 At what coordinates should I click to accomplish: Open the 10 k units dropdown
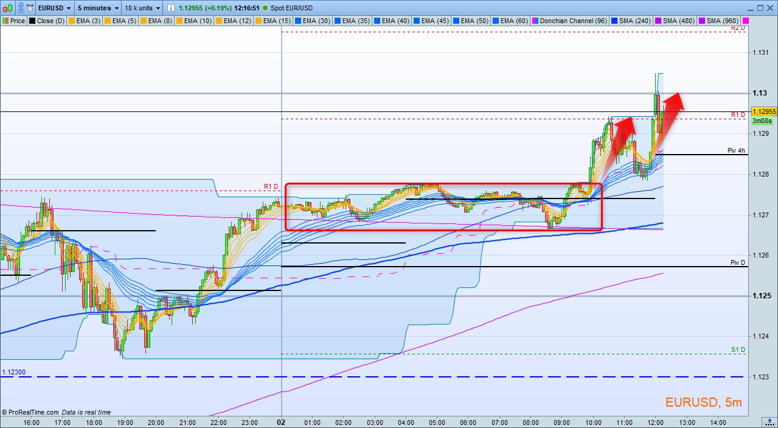point(143,8)
